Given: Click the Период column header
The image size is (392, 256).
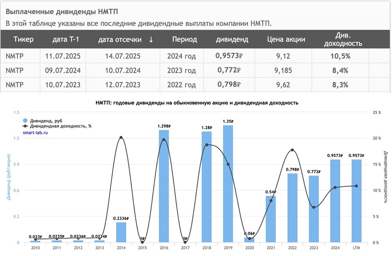Looking at the screenshot, I should coord(185,39).
